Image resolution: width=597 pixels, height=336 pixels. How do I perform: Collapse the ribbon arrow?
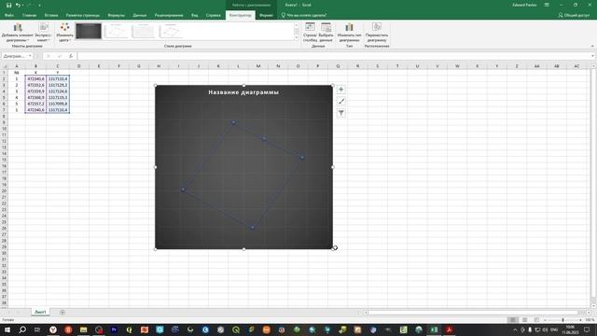point(592,46)
